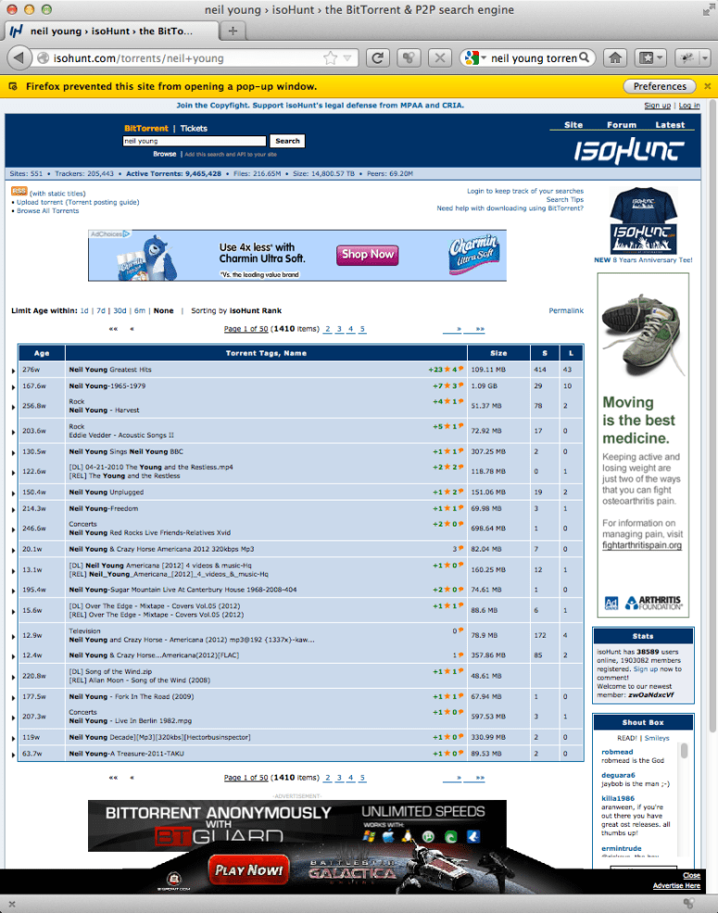Click the orange RSS feed icon
Image resolution: width=718 pixels, height=913 pixels.
(x=19, y=191)
